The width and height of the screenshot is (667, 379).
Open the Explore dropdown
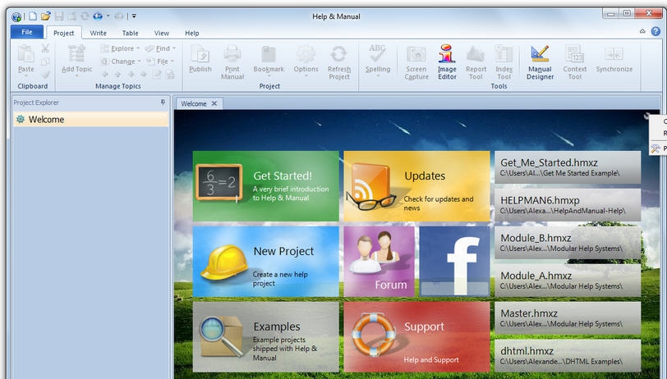click(x=121, y=48)
